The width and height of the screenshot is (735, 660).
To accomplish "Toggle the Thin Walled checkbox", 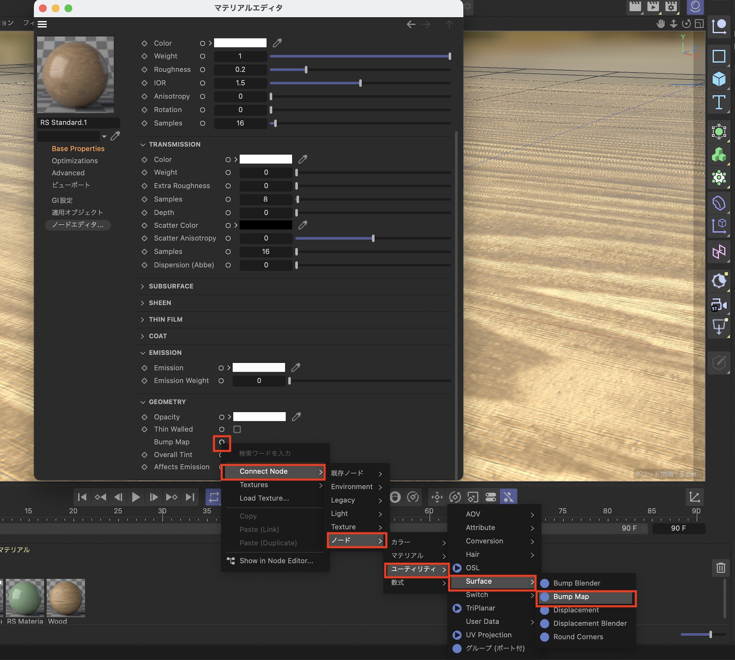I will point(237,429).
